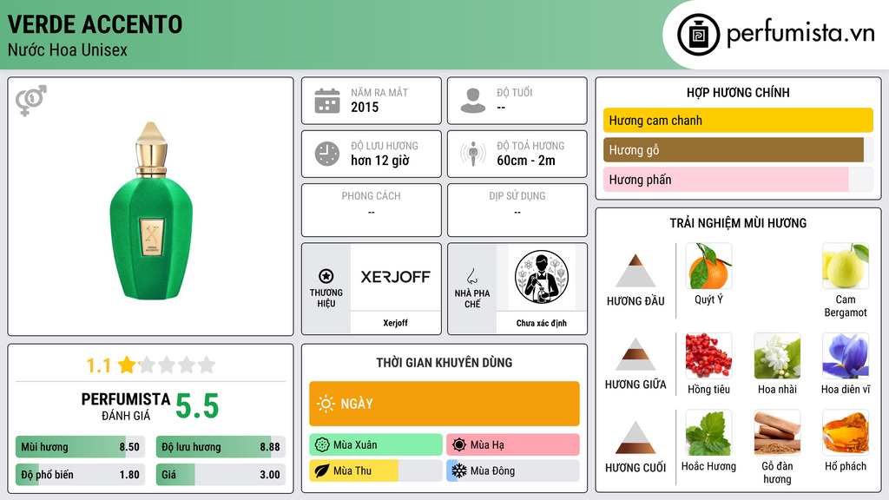This screenshot has height=500, width=889.
Task: Click the last gray rating star
Action: click(x=207, y=365)
